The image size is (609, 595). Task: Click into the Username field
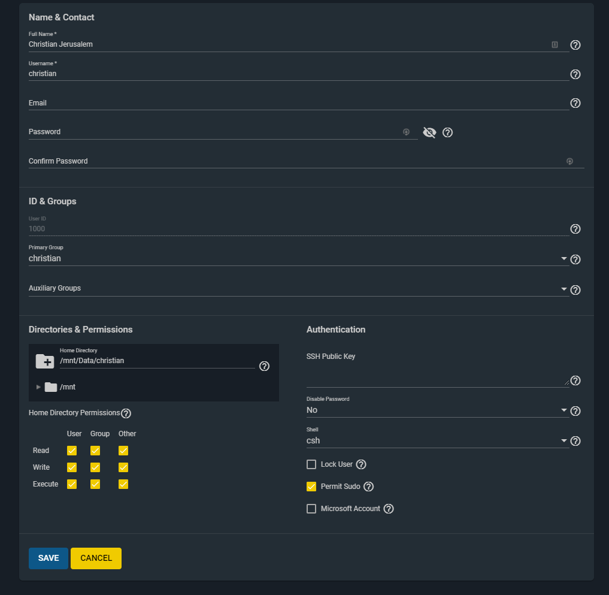tap(299, 74)
